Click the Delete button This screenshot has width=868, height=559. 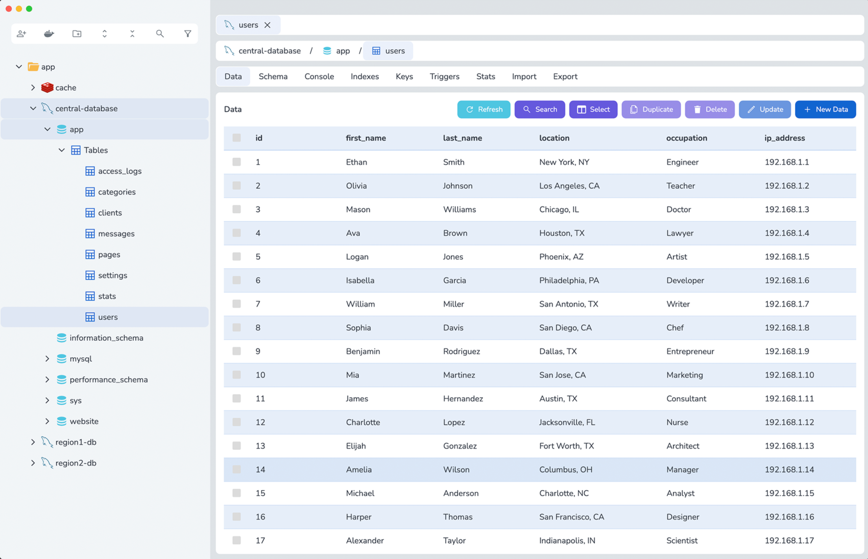point(709,109)
